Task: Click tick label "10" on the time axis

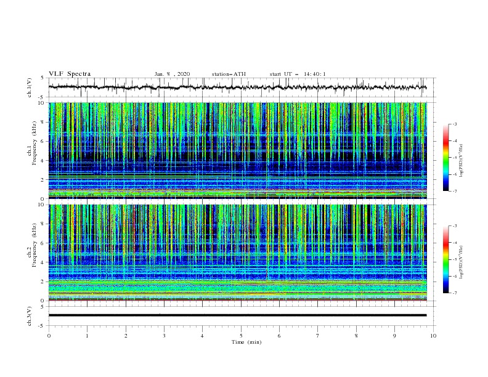Action: pos(433,336)
